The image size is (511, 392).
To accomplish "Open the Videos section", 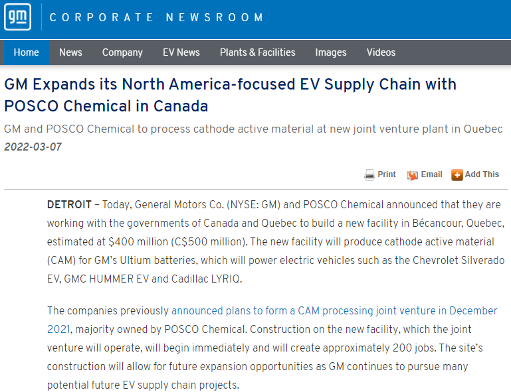I will (x=381, y=52).
